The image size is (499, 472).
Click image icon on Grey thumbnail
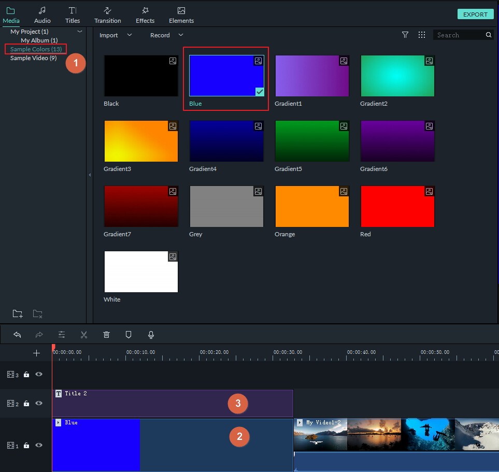click(x=259, y=191)
